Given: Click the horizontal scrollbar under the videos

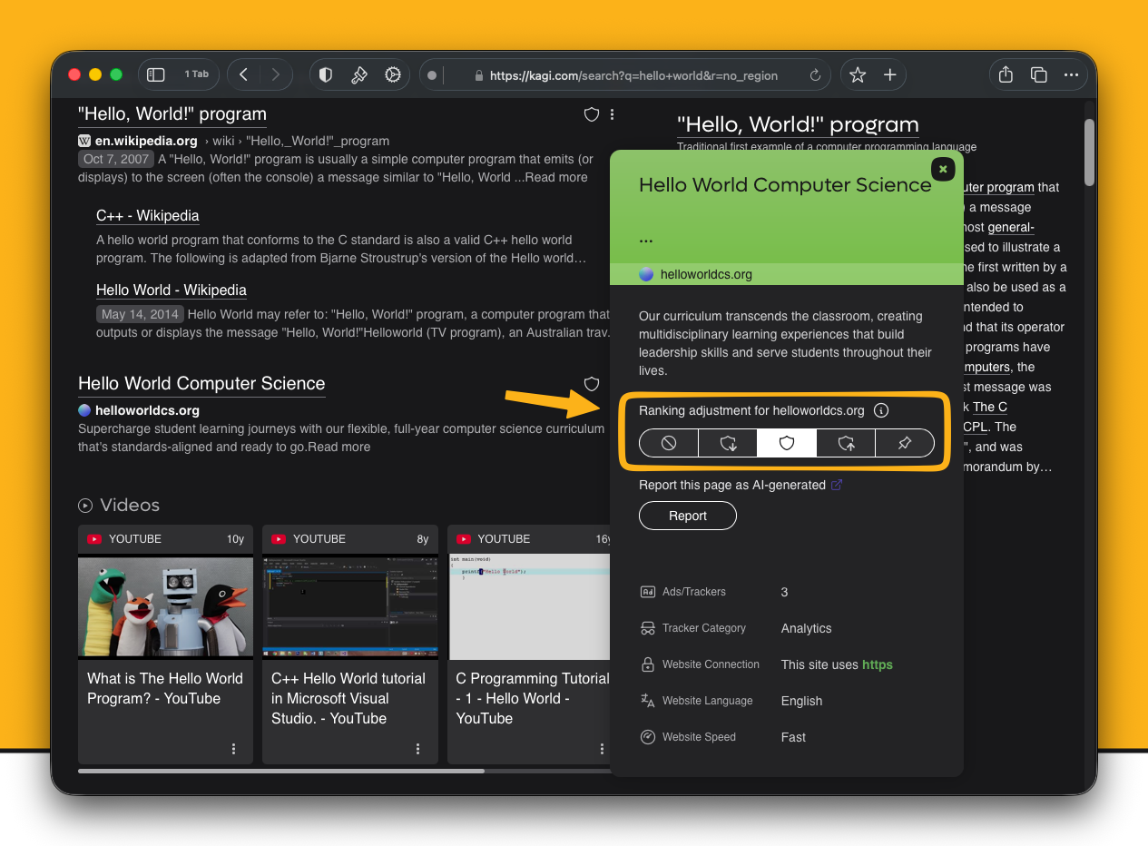Looking at the screenshot, I should (281, 772).
